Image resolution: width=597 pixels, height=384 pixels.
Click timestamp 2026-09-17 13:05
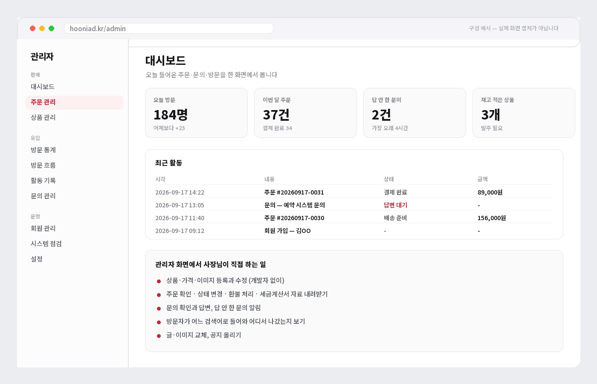(180, 205)
